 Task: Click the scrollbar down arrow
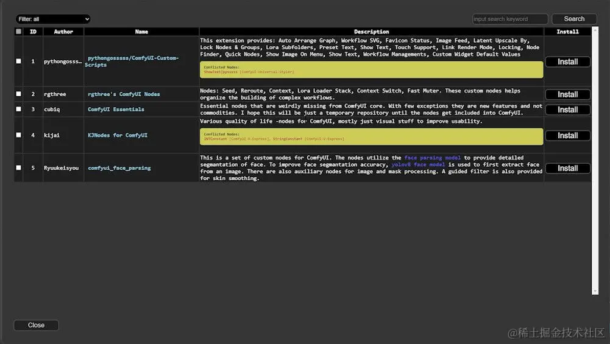point(595,291)
